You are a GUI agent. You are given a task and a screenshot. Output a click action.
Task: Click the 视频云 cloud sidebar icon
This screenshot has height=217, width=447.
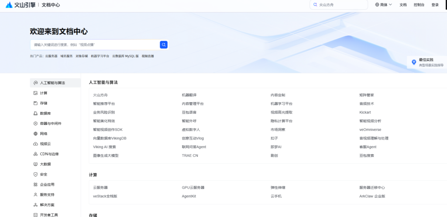coord(35,144)
